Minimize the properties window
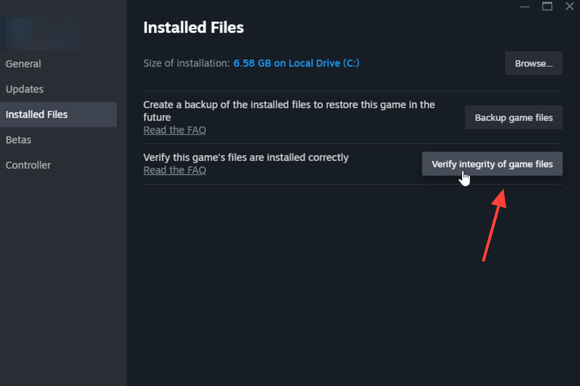 [x=525, y=6]
